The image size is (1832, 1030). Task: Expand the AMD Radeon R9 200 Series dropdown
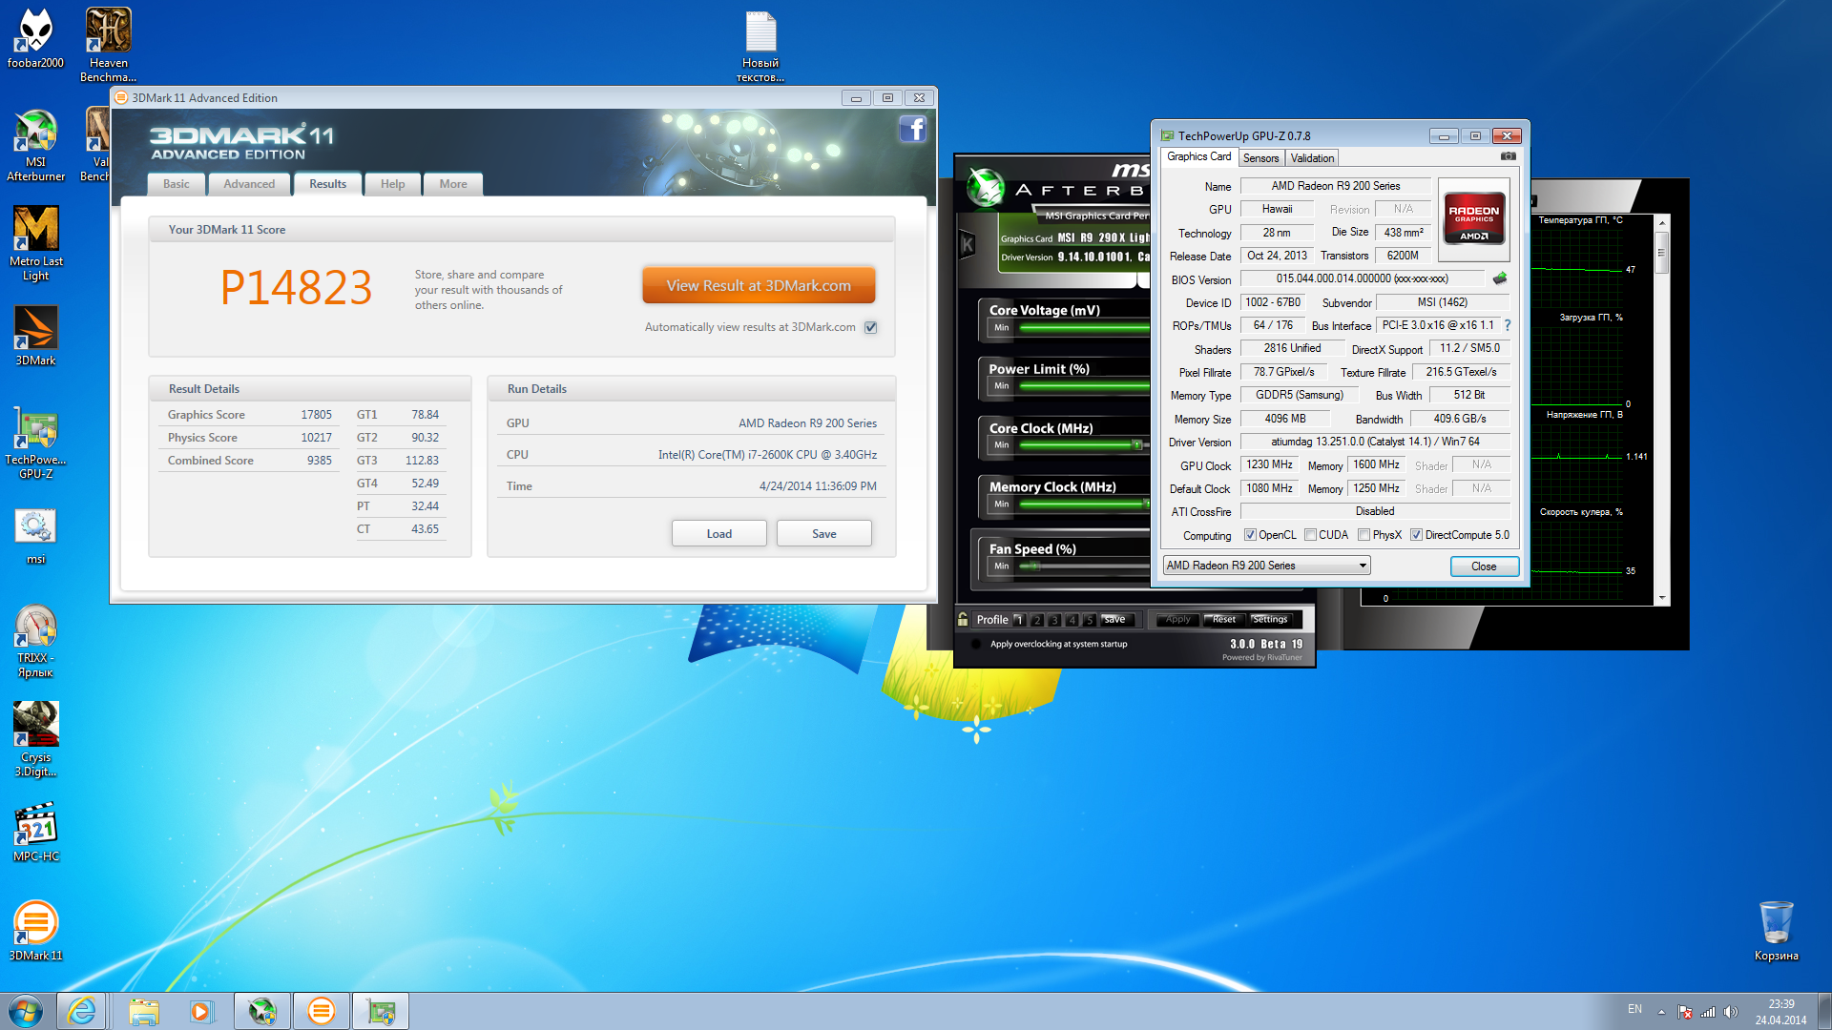coord(1362,566)
